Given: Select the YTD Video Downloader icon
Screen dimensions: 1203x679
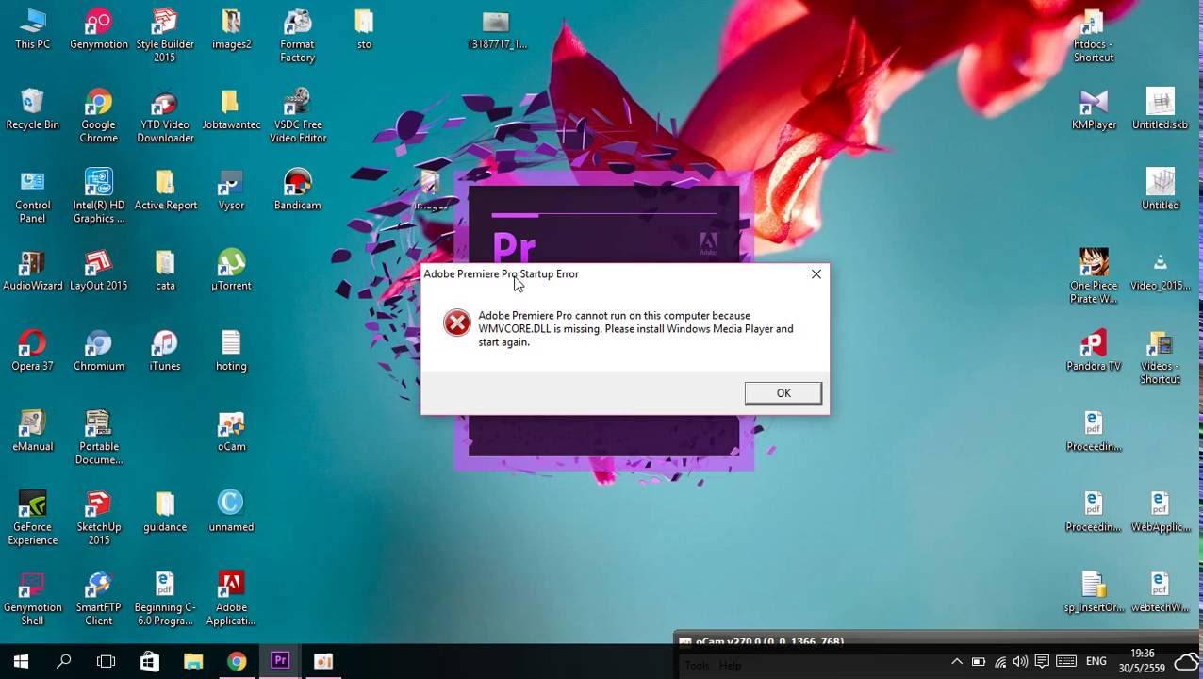Looking at the screenshot, I should pyautogui.click(x=165, y=116).
